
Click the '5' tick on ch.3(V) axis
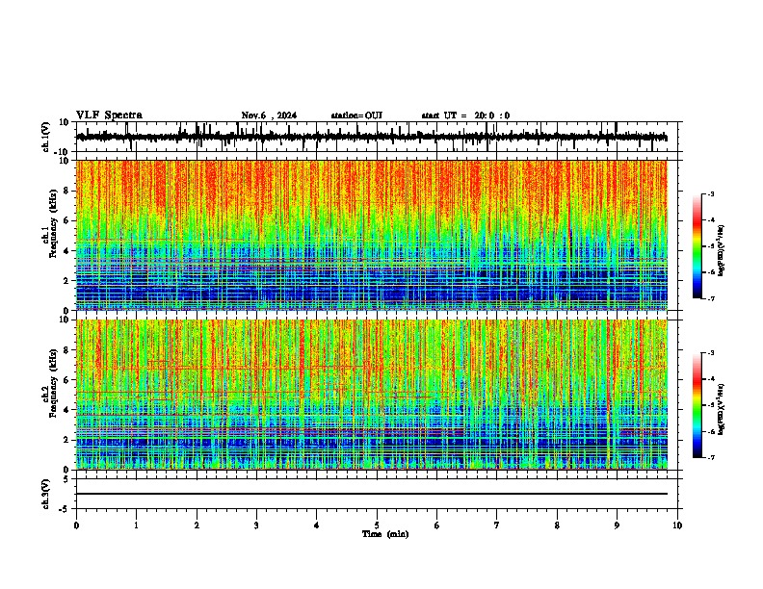point(67,479)
